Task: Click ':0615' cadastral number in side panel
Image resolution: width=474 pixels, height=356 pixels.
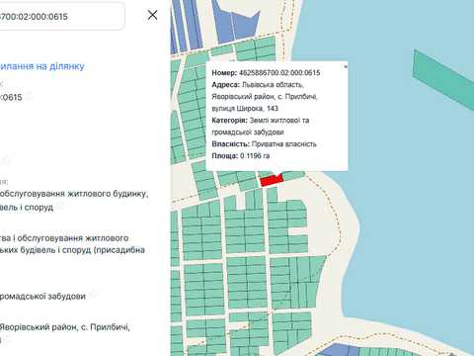Action: pos(11,97)
